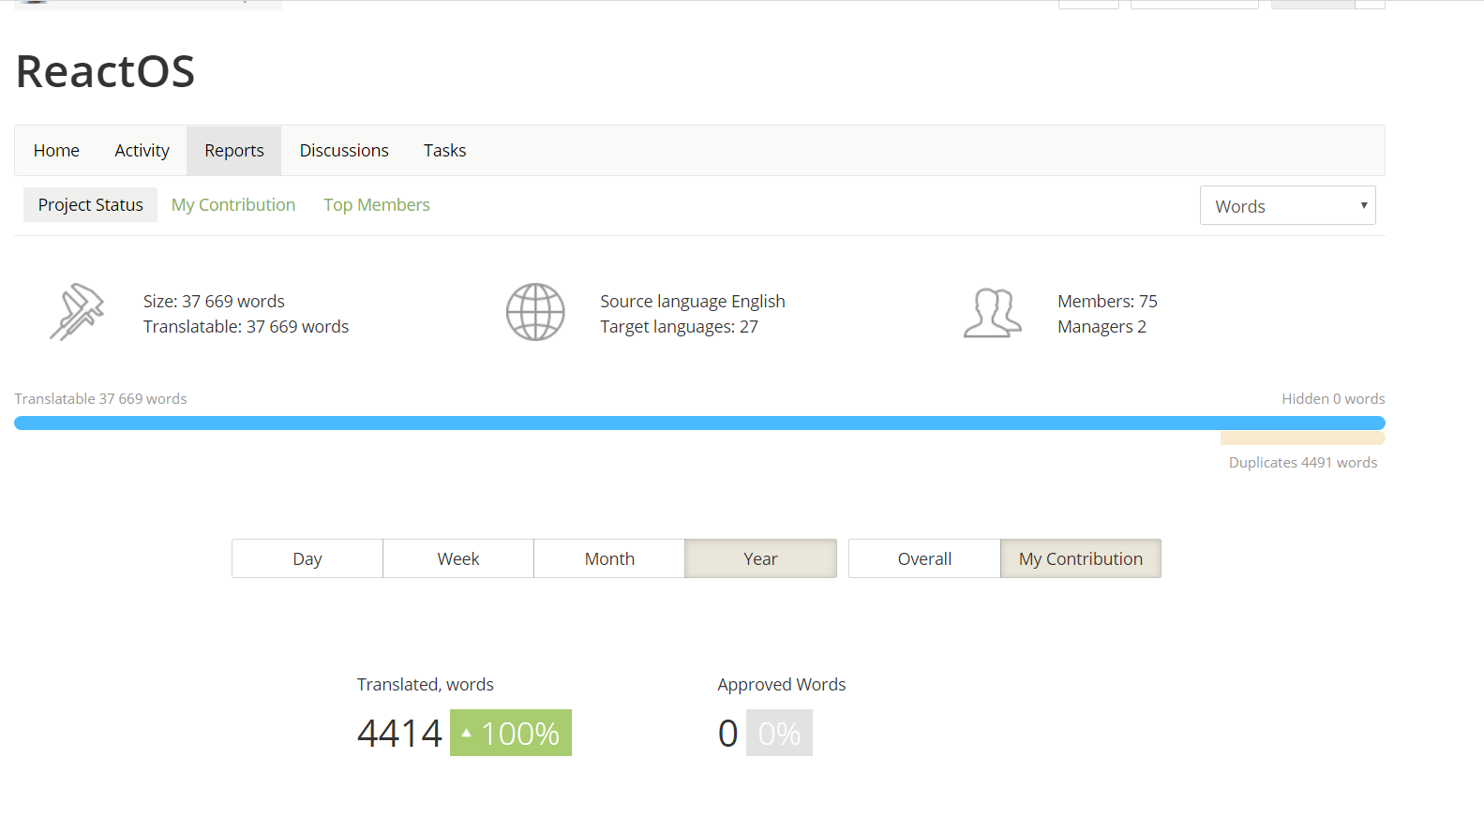Screen dimensions: 1484x817
Task: Toggle the My Contribution statistics button
Action: pyautogui.click(x=1080, y=558)
